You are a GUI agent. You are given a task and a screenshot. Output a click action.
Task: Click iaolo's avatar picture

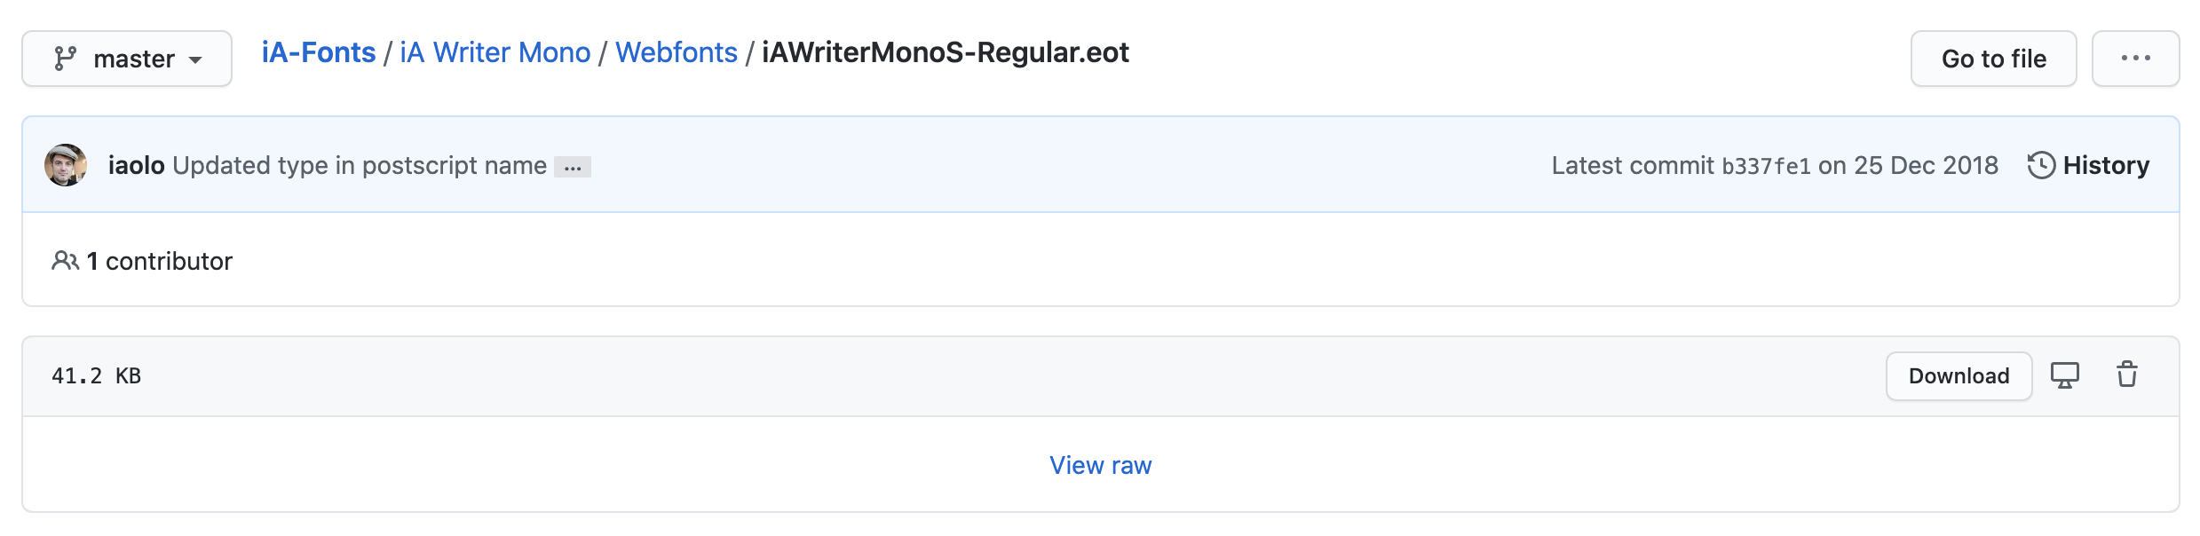point(66,165)
